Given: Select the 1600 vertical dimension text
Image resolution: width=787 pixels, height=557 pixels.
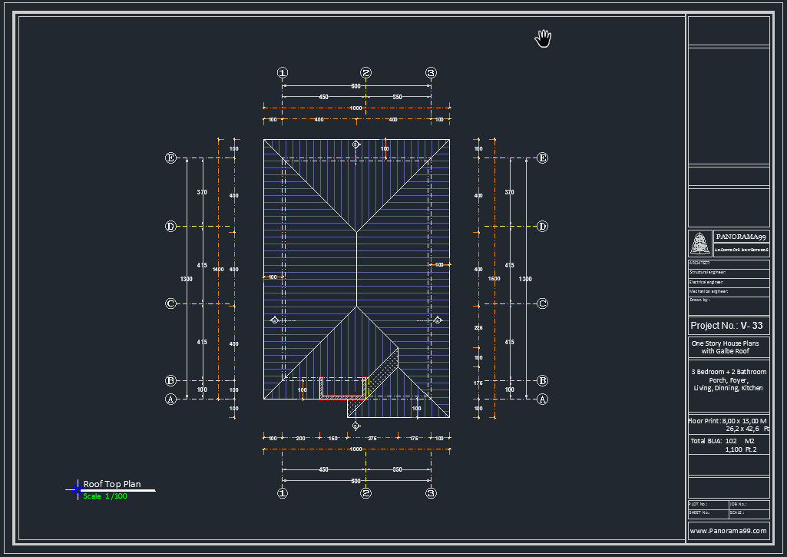Looking at the screenshot, I should point(494,279).
